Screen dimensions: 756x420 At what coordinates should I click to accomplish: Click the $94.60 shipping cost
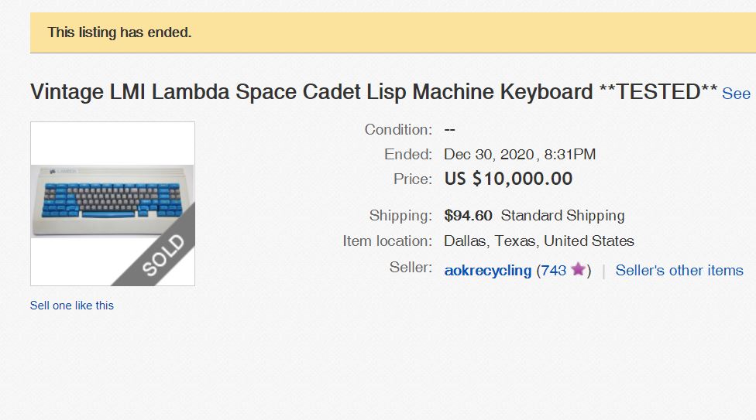click(x=468, y=216)
